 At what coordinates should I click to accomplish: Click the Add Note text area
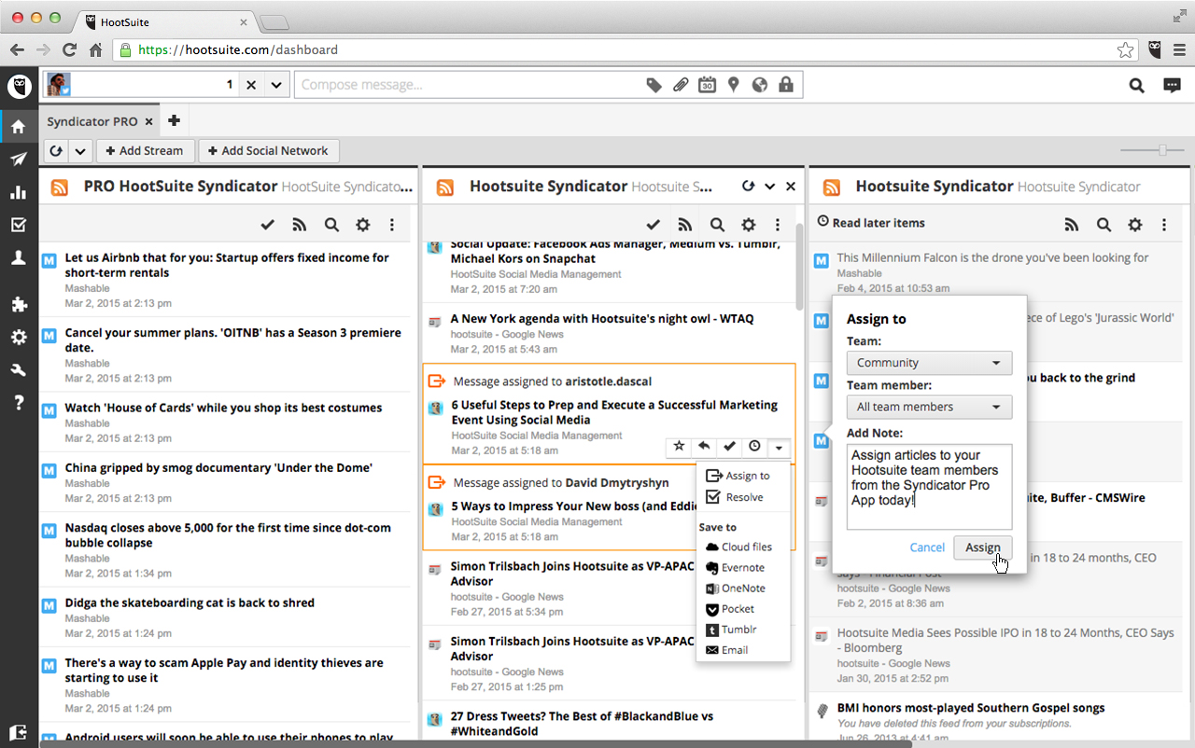tap(929, 487)
